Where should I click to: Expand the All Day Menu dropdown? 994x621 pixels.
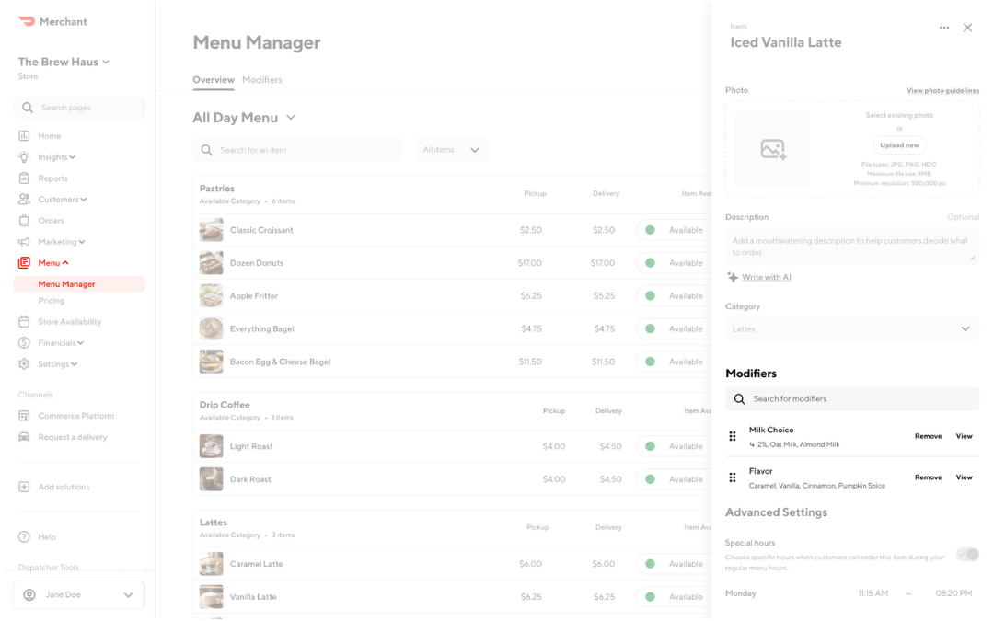(244, 118)
